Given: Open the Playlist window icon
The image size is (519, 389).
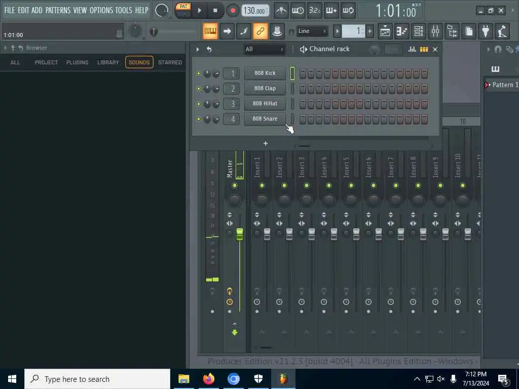Looking at the screenshot, I should coord(385,31).
